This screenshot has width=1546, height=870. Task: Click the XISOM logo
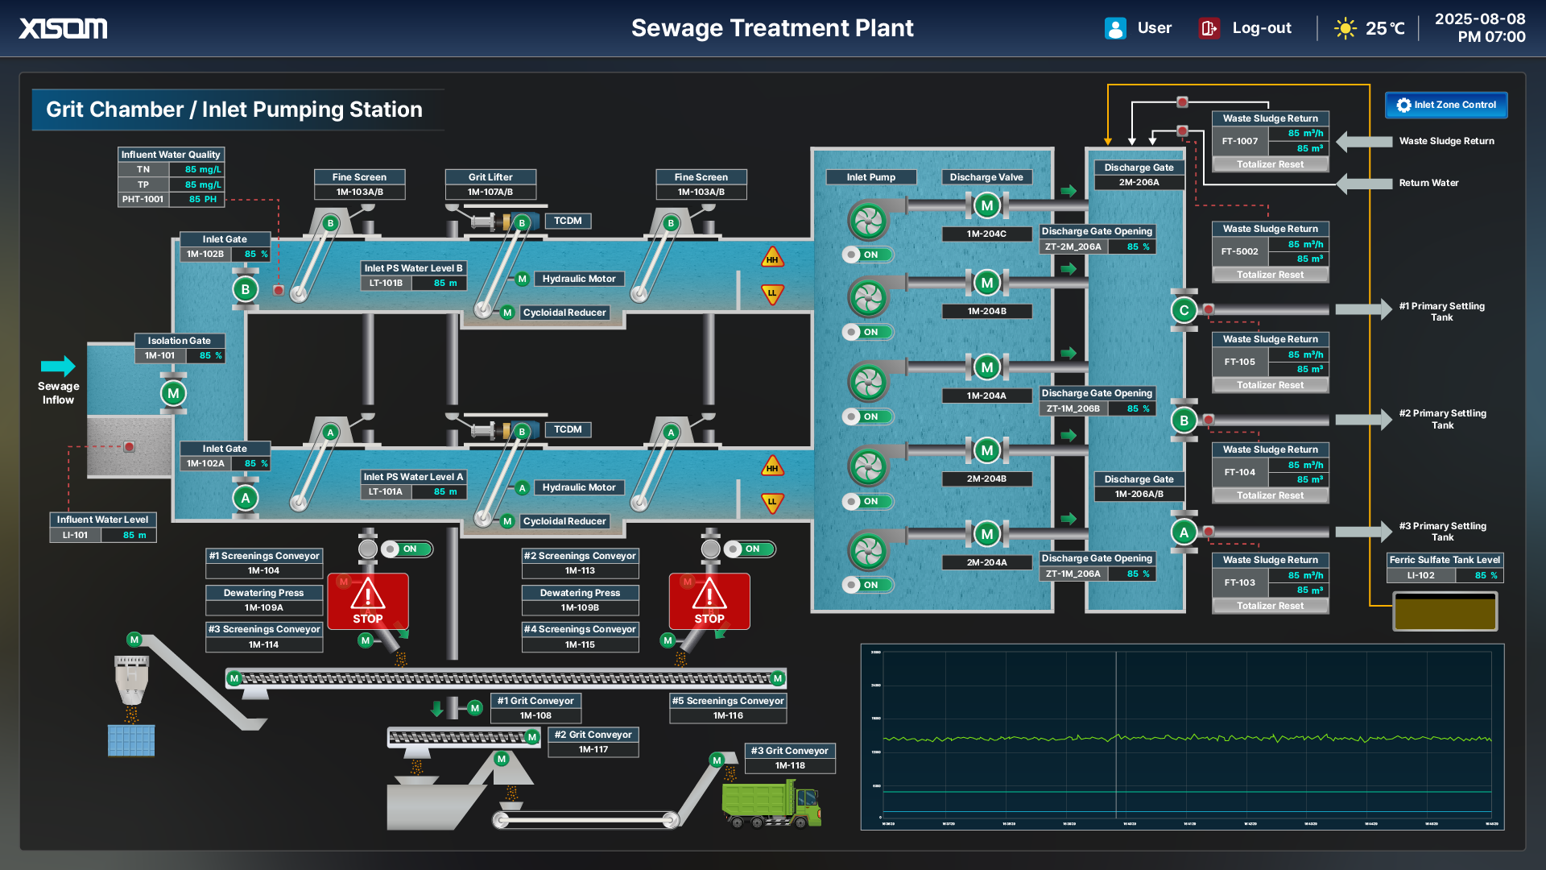click(x=63, y=28)
